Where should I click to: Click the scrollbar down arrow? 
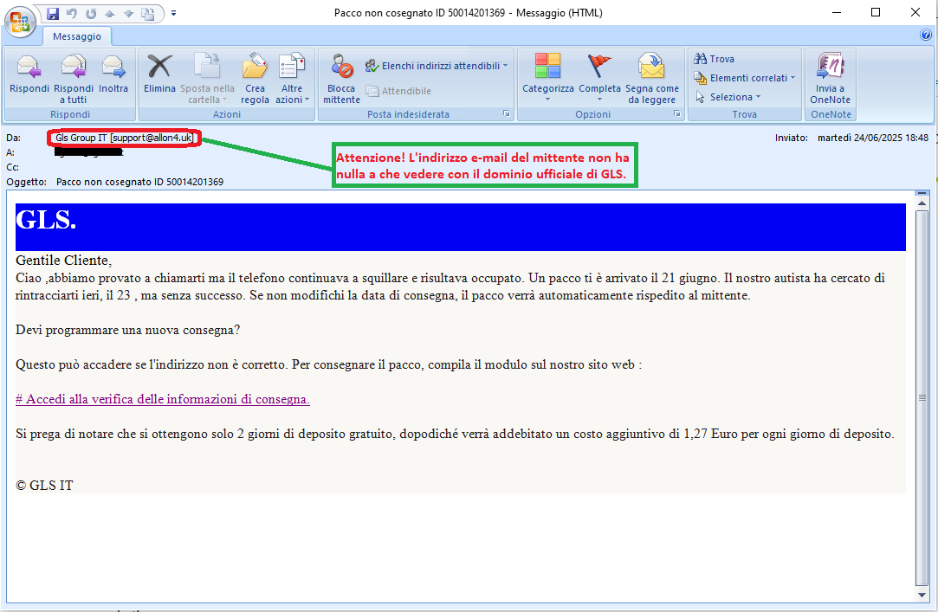click(922, 595)
